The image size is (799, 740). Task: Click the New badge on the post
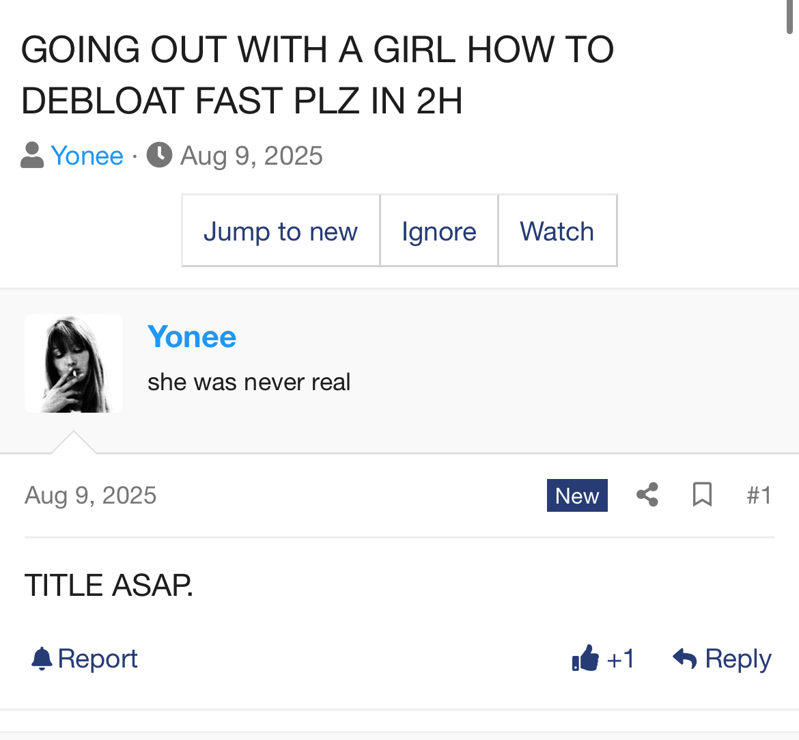coord(577,495)
